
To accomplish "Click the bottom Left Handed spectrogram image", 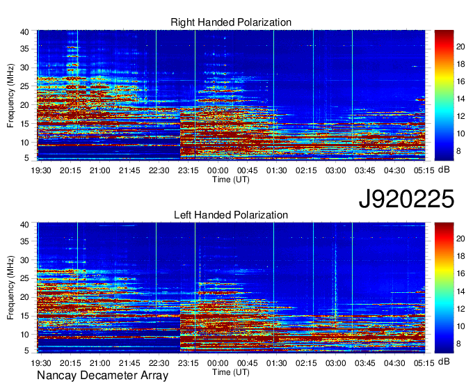I will (x=231, y=288).
